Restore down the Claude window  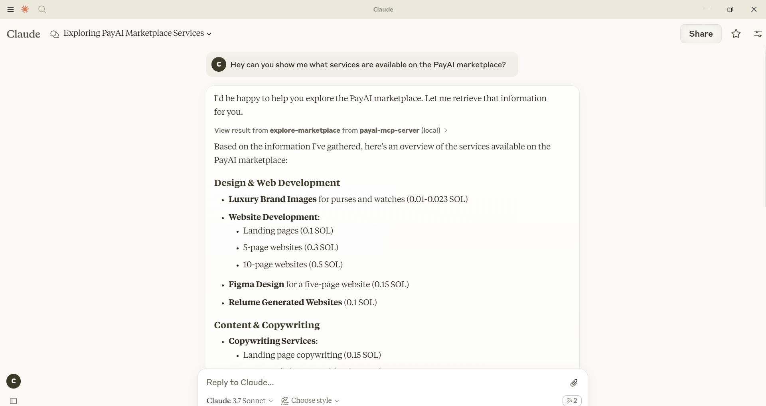[x=730, y=9]
